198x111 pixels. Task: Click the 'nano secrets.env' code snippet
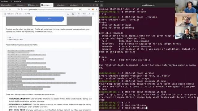(16, 39)
